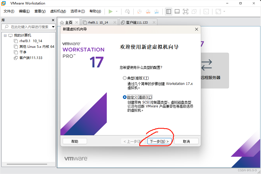Screen dimensions: 261x174
Task: Select rhel9.1 10_14 in library tree
Action: [x=31, y=41]
